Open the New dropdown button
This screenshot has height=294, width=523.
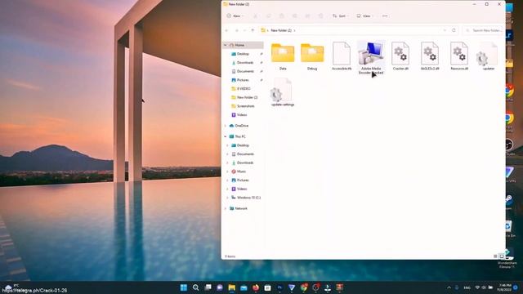235,16
